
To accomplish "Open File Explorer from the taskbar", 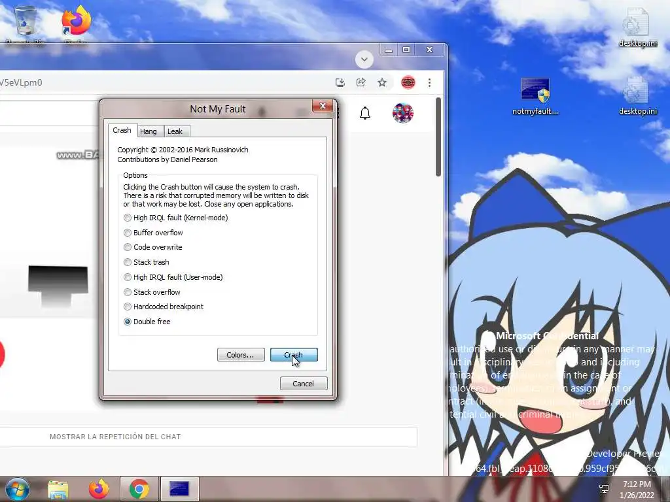I will [x=58, y=489].
